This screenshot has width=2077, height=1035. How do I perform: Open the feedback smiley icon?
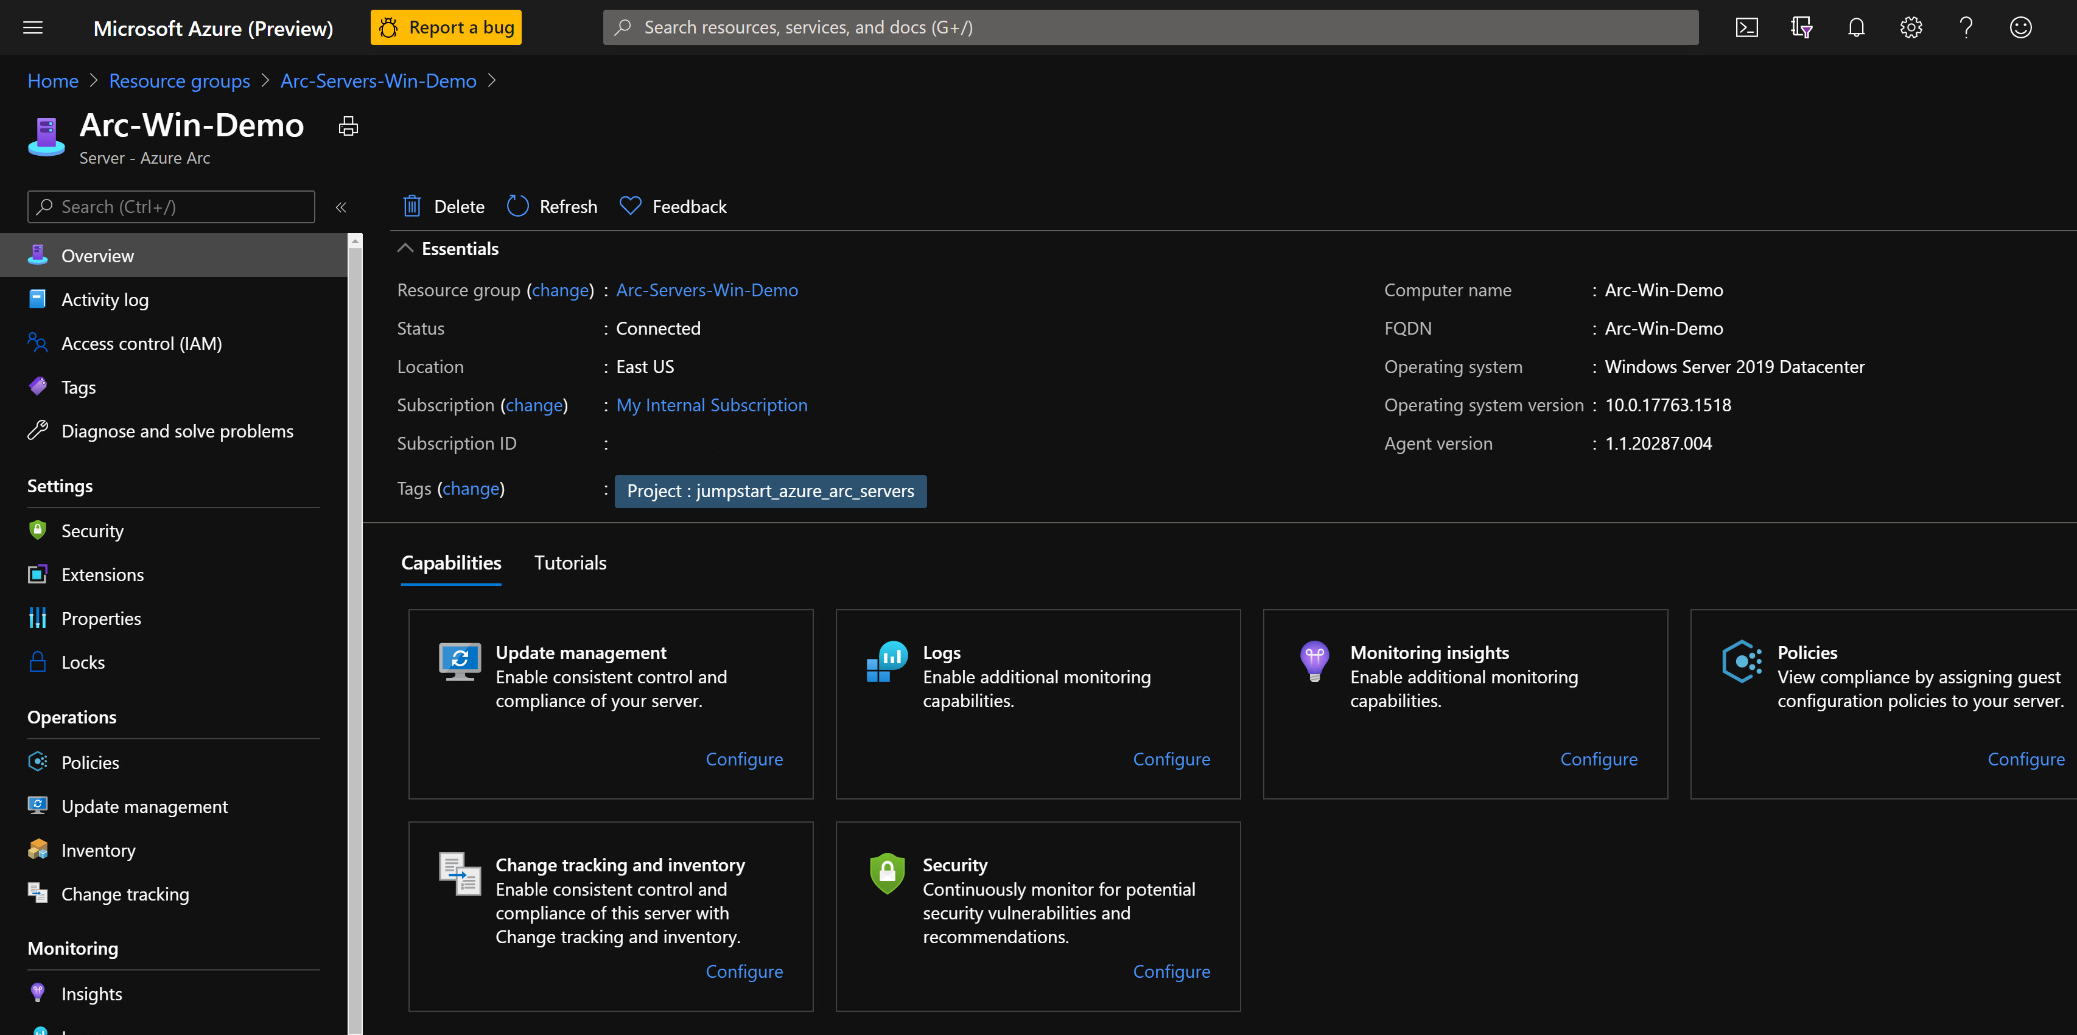click(2020, 27)
